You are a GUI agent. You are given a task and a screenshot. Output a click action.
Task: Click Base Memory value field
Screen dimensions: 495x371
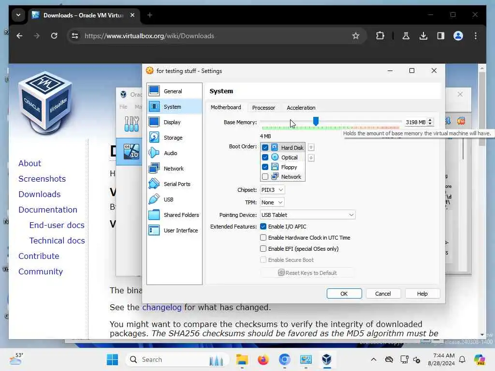click(415, 122)
